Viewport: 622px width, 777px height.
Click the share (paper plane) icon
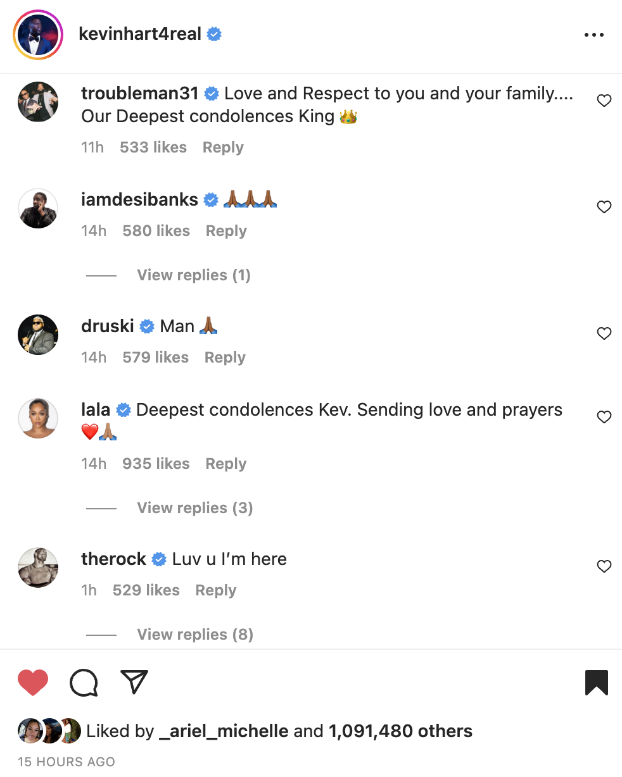pyautogui.click(x=134, y=681)
